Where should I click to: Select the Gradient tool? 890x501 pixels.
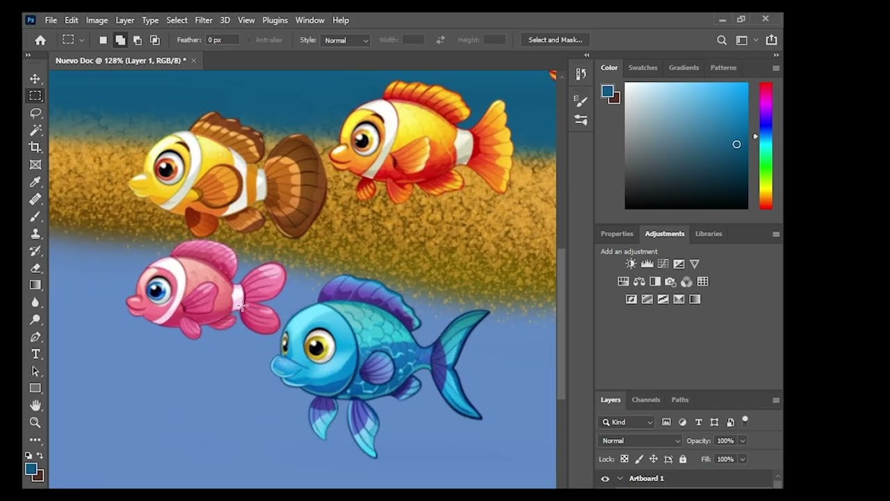click(35, 285)
